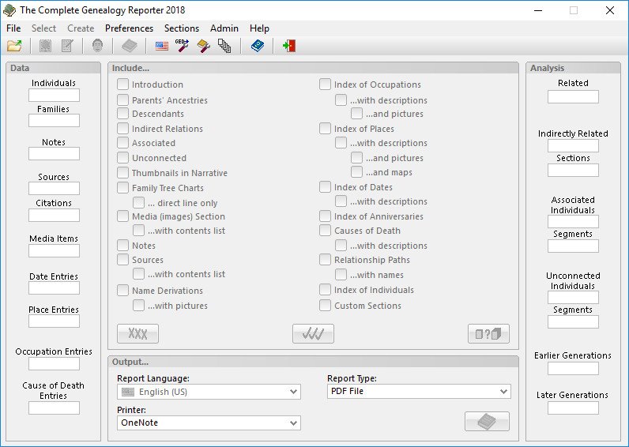Toggle the Causes of Death checkbox
The height and width of the screenshot is (447, 629).
click(325, 231)
